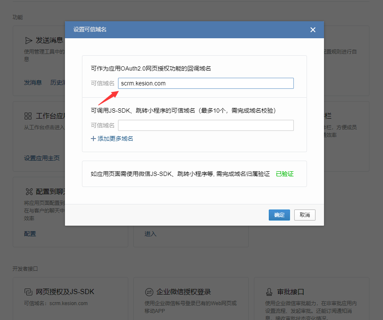The height and width of the screenshot is (320, 383).
Task: Click the 发送消息 paper-plane icon
Action: pos(28,40)
